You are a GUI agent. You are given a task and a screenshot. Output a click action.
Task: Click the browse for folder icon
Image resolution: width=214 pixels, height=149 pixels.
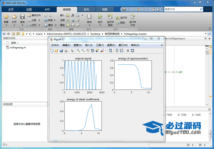18,34
